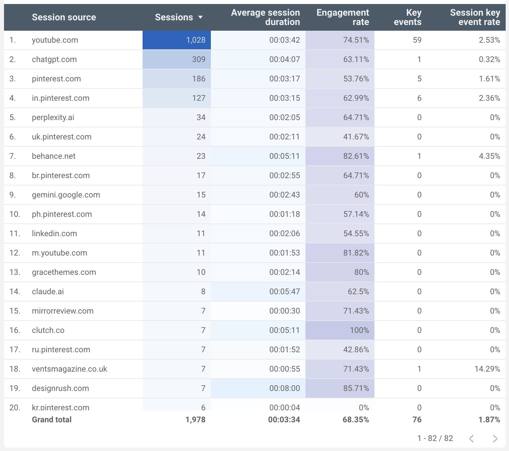Sort by Session source column header
Viewport: 509px width, 451px height.
[x=64, y=17]
